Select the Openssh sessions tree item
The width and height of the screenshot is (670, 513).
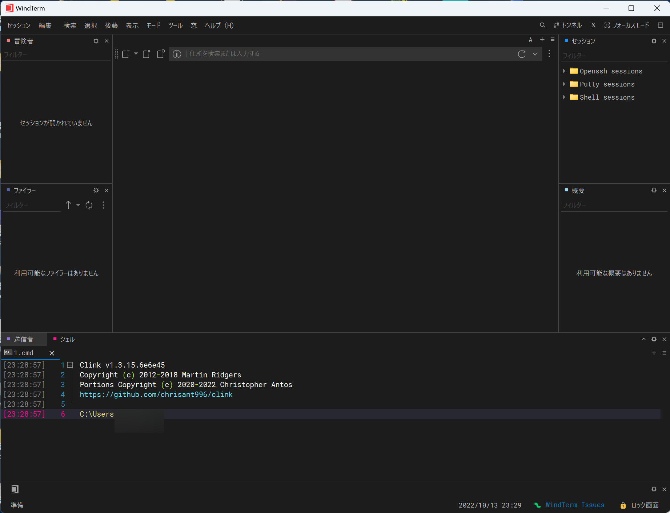611,71
